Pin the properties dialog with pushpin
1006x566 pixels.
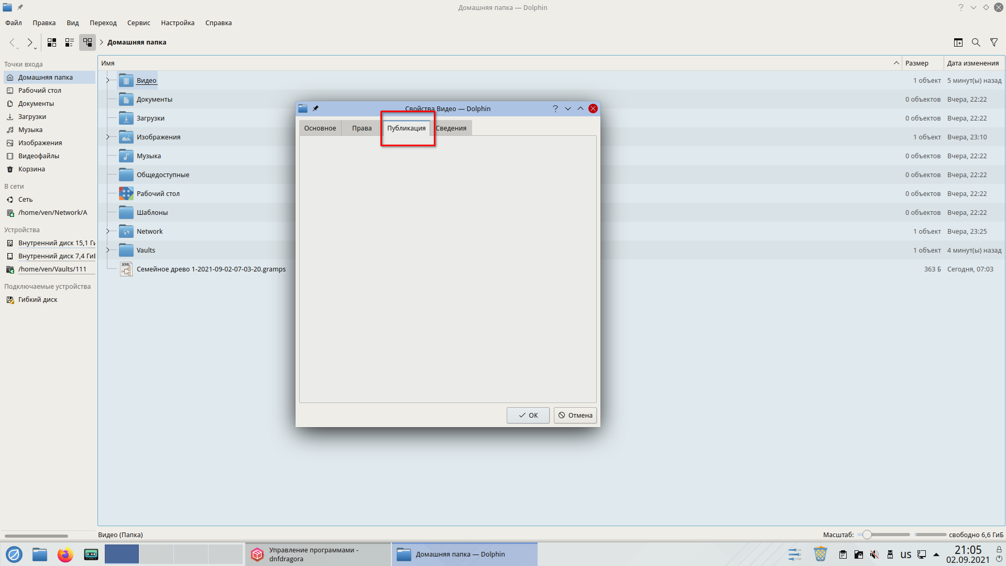[315, 108]
